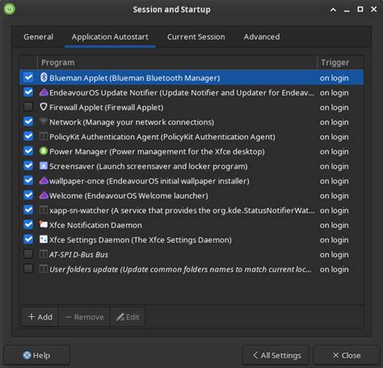This screenshot has width=383, height=368.
Task: Uncheck PolicyKit Authentication Agent
Action: point(28,137)
